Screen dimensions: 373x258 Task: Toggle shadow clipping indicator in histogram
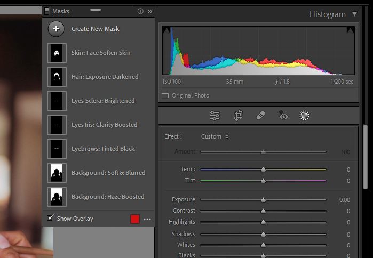(x=166, y=31)
